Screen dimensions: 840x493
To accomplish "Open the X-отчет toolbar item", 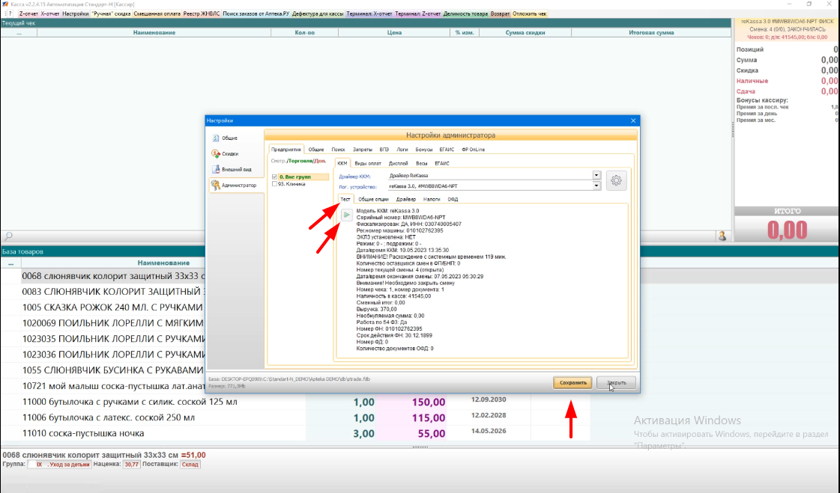I will pyautogui.click(x=49, y=14).
